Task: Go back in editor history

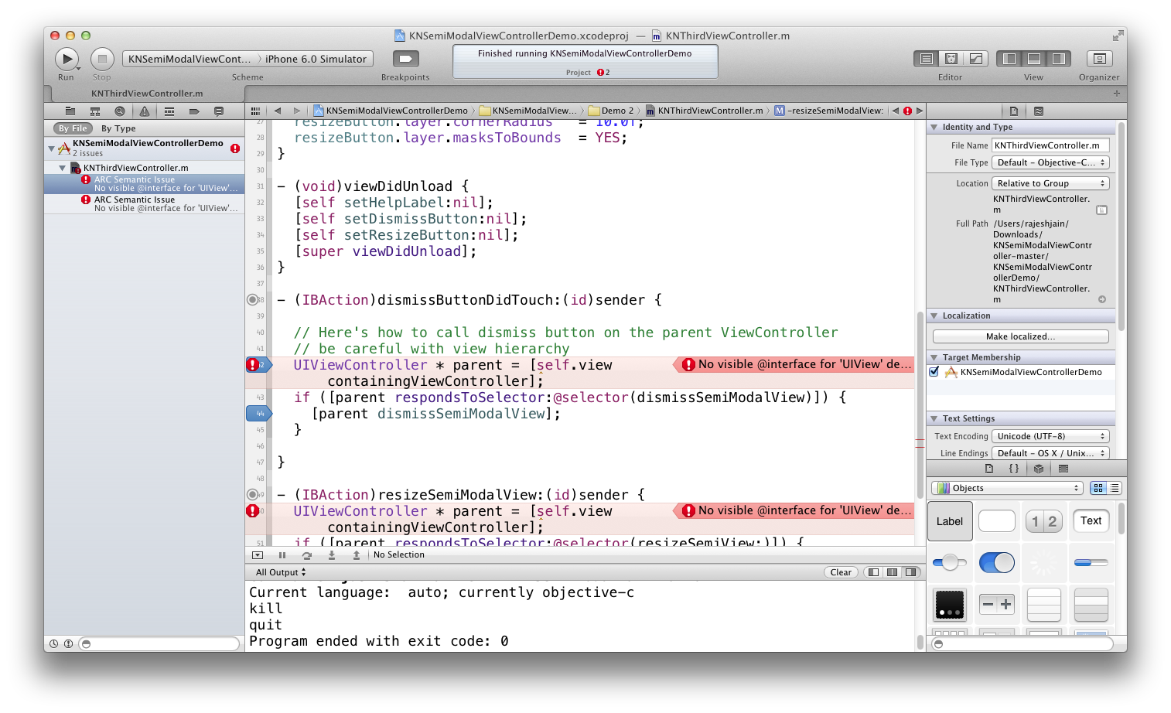Action: pos(278,111)
